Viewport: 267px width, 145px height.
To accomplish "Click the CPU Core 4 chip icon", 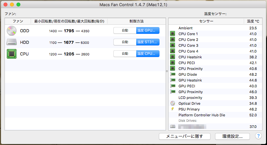I will pyautogui.click(x=172, y=51).
